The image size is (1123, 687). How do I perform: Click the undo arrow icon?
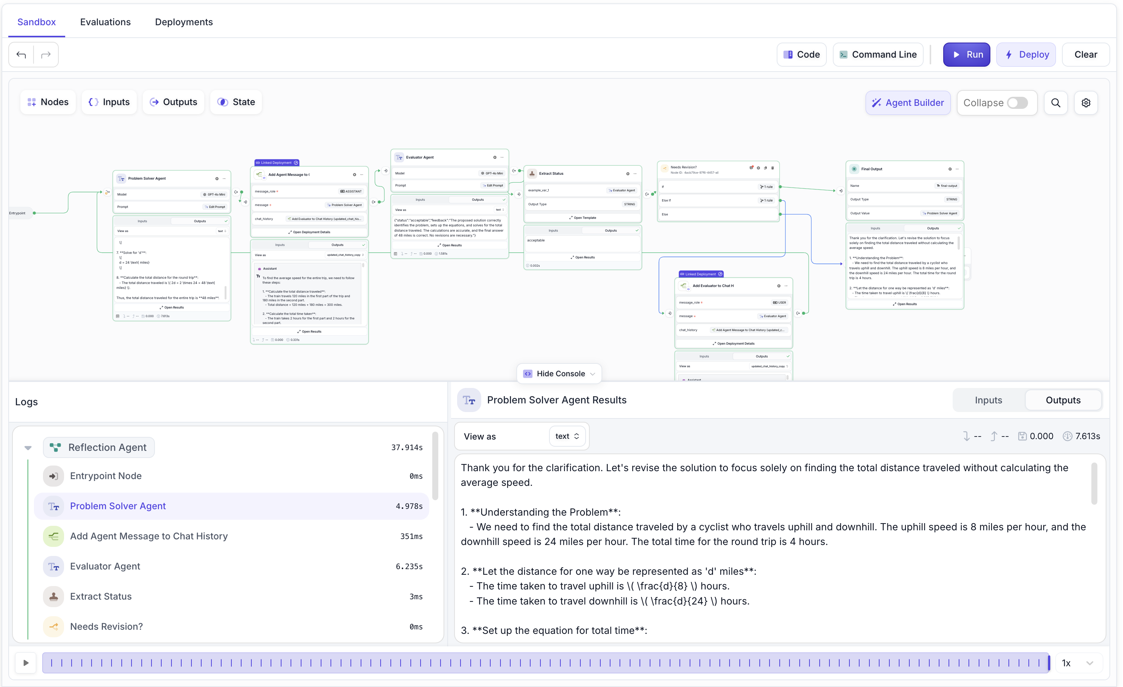[x=21, y=55]
